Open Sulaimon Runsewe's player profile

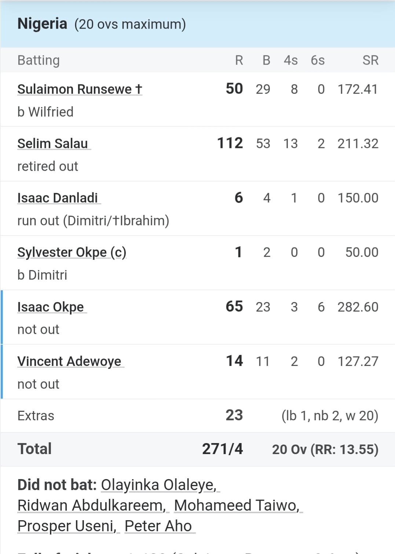pyautogui.click(x=79, y=89)
